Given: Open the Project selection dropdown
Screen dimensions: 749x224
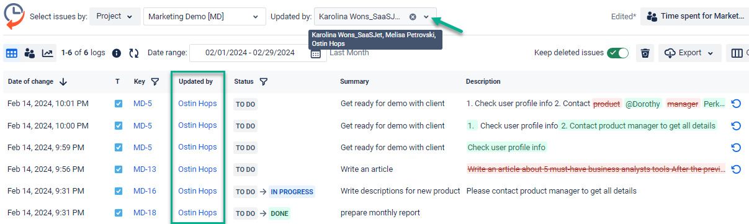Looking at the screenshot, I should [115, 17].
